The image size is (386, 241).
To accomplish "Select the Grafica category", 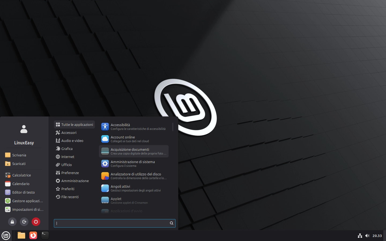I will [x=75, y=149].
